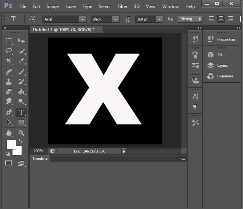
Task: Select the Quick Selection tool
Action: (21, 51)
